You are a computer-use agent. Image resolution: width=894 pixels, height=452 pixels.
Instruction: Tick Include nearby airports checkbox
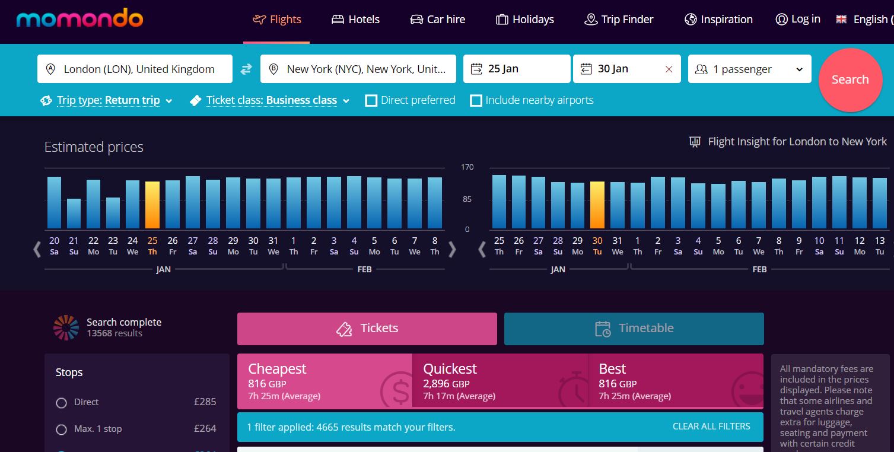476,101
